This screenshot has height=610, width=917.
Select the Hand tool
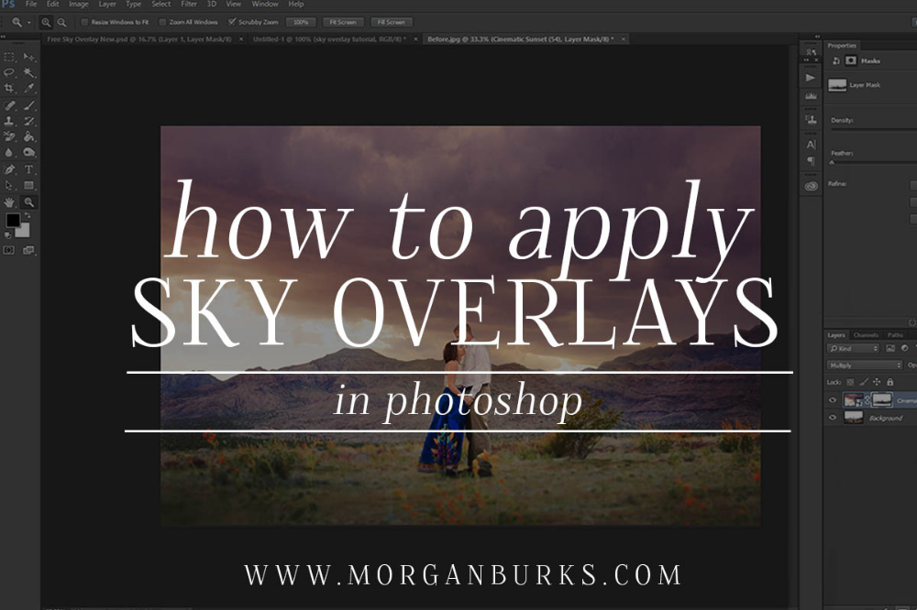(9, 202)
